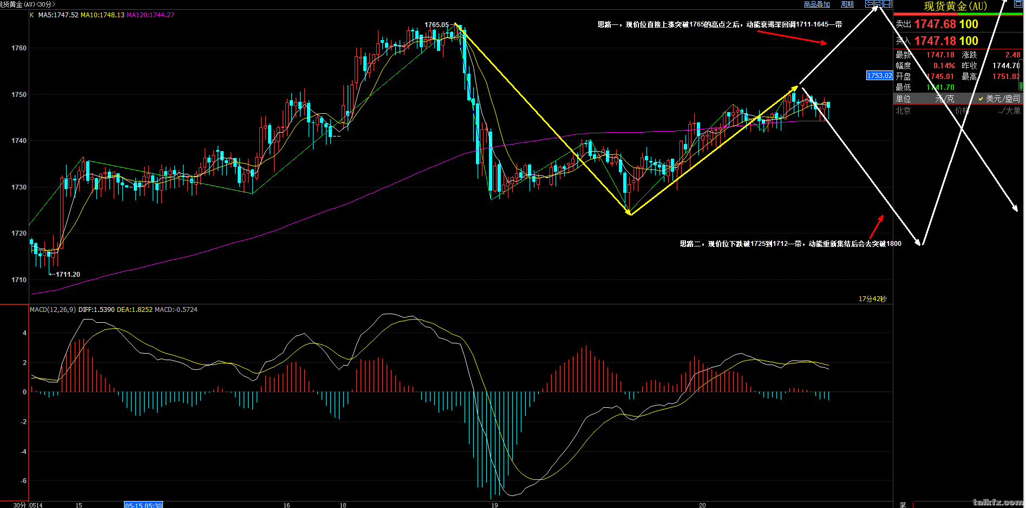
Task: Click the 0514 date label on the time axis
Action: 36,505
